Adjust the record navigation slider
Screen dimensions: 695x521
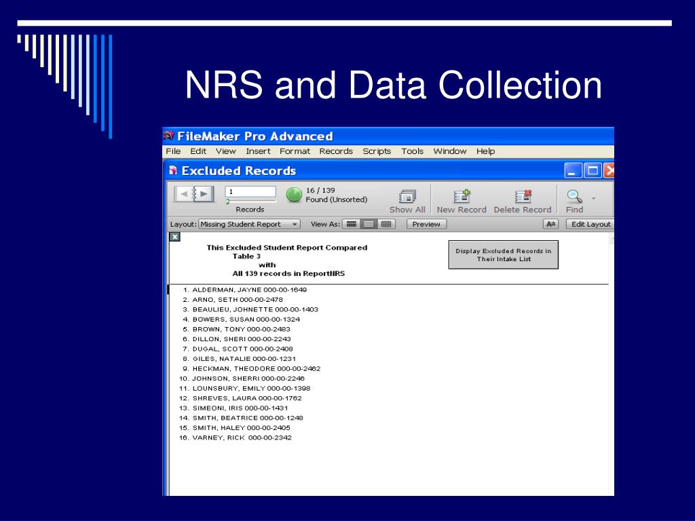(x=227, y=201)
